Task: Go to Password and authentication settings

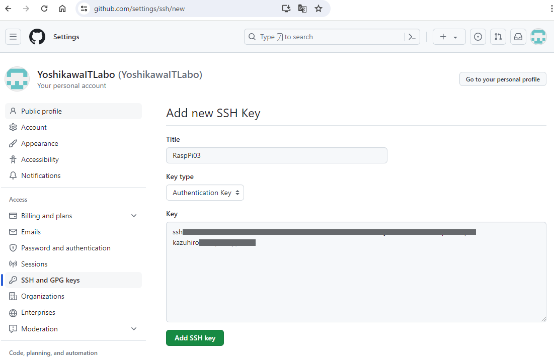Action: (x=65, y=248)
